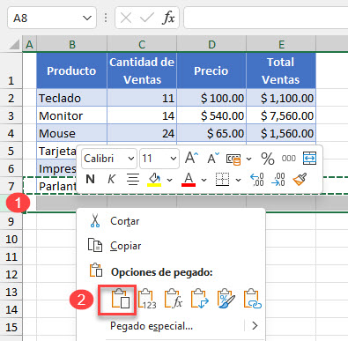The image size is (348, 341).
Task: Expand font color dropdown arrow
Action: (x=204, y=180)
